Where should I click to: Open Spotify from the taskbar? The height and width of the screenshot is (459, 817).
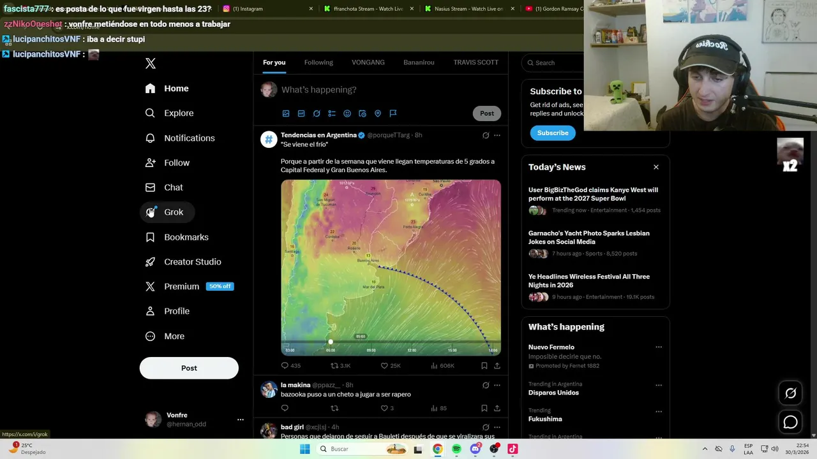pyautogui.click(x=456, y=449)
